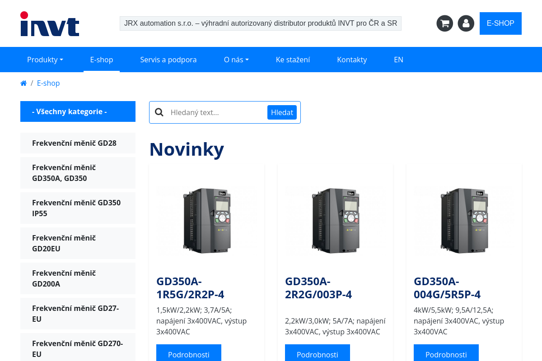
Task: Expand the O nás dropdown menu
Action: (x=236, y=60)
